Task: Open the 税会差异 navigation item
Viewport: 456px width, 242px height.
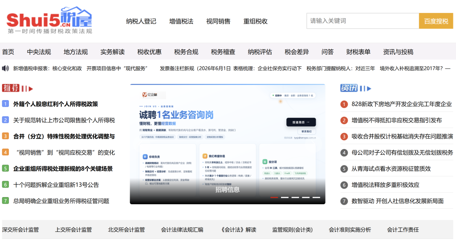Action: tap(297, 52)
